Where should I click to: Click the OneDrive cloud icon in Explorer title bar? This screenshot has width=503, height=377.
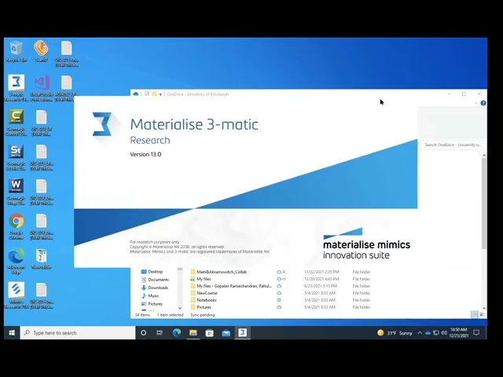click(136, 94)
